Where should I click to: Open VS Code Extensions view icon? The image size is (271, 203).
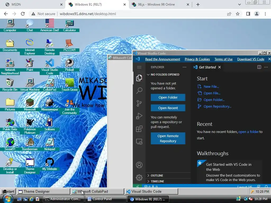click(139, 129)
